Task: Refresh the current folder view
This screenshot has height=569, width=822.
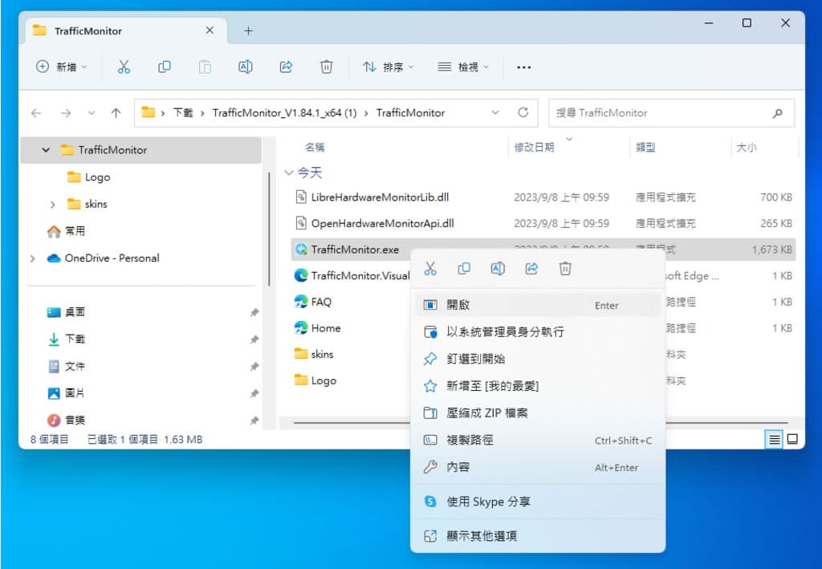Action: coord(523,112)
